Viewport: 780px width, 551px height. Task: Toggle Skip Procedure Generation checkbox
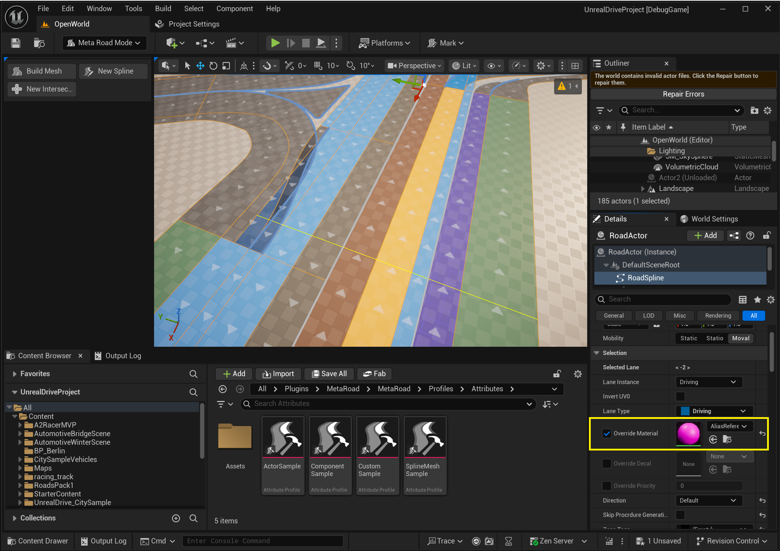coord(680,515)
